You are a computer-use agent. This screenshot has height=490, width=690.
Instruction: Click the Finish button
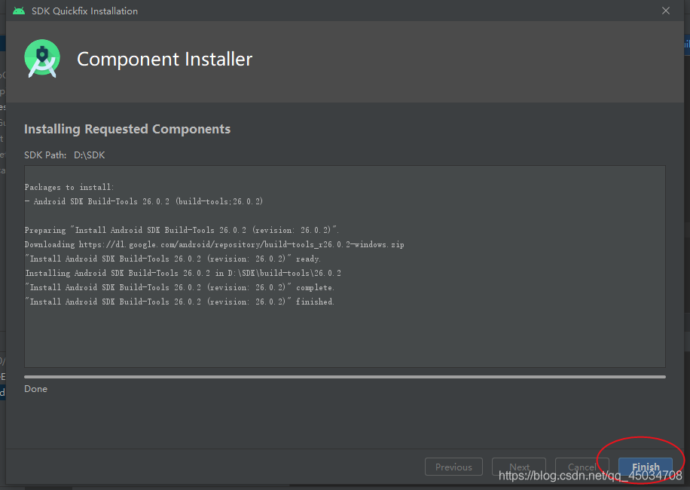[x=646, y=467]
